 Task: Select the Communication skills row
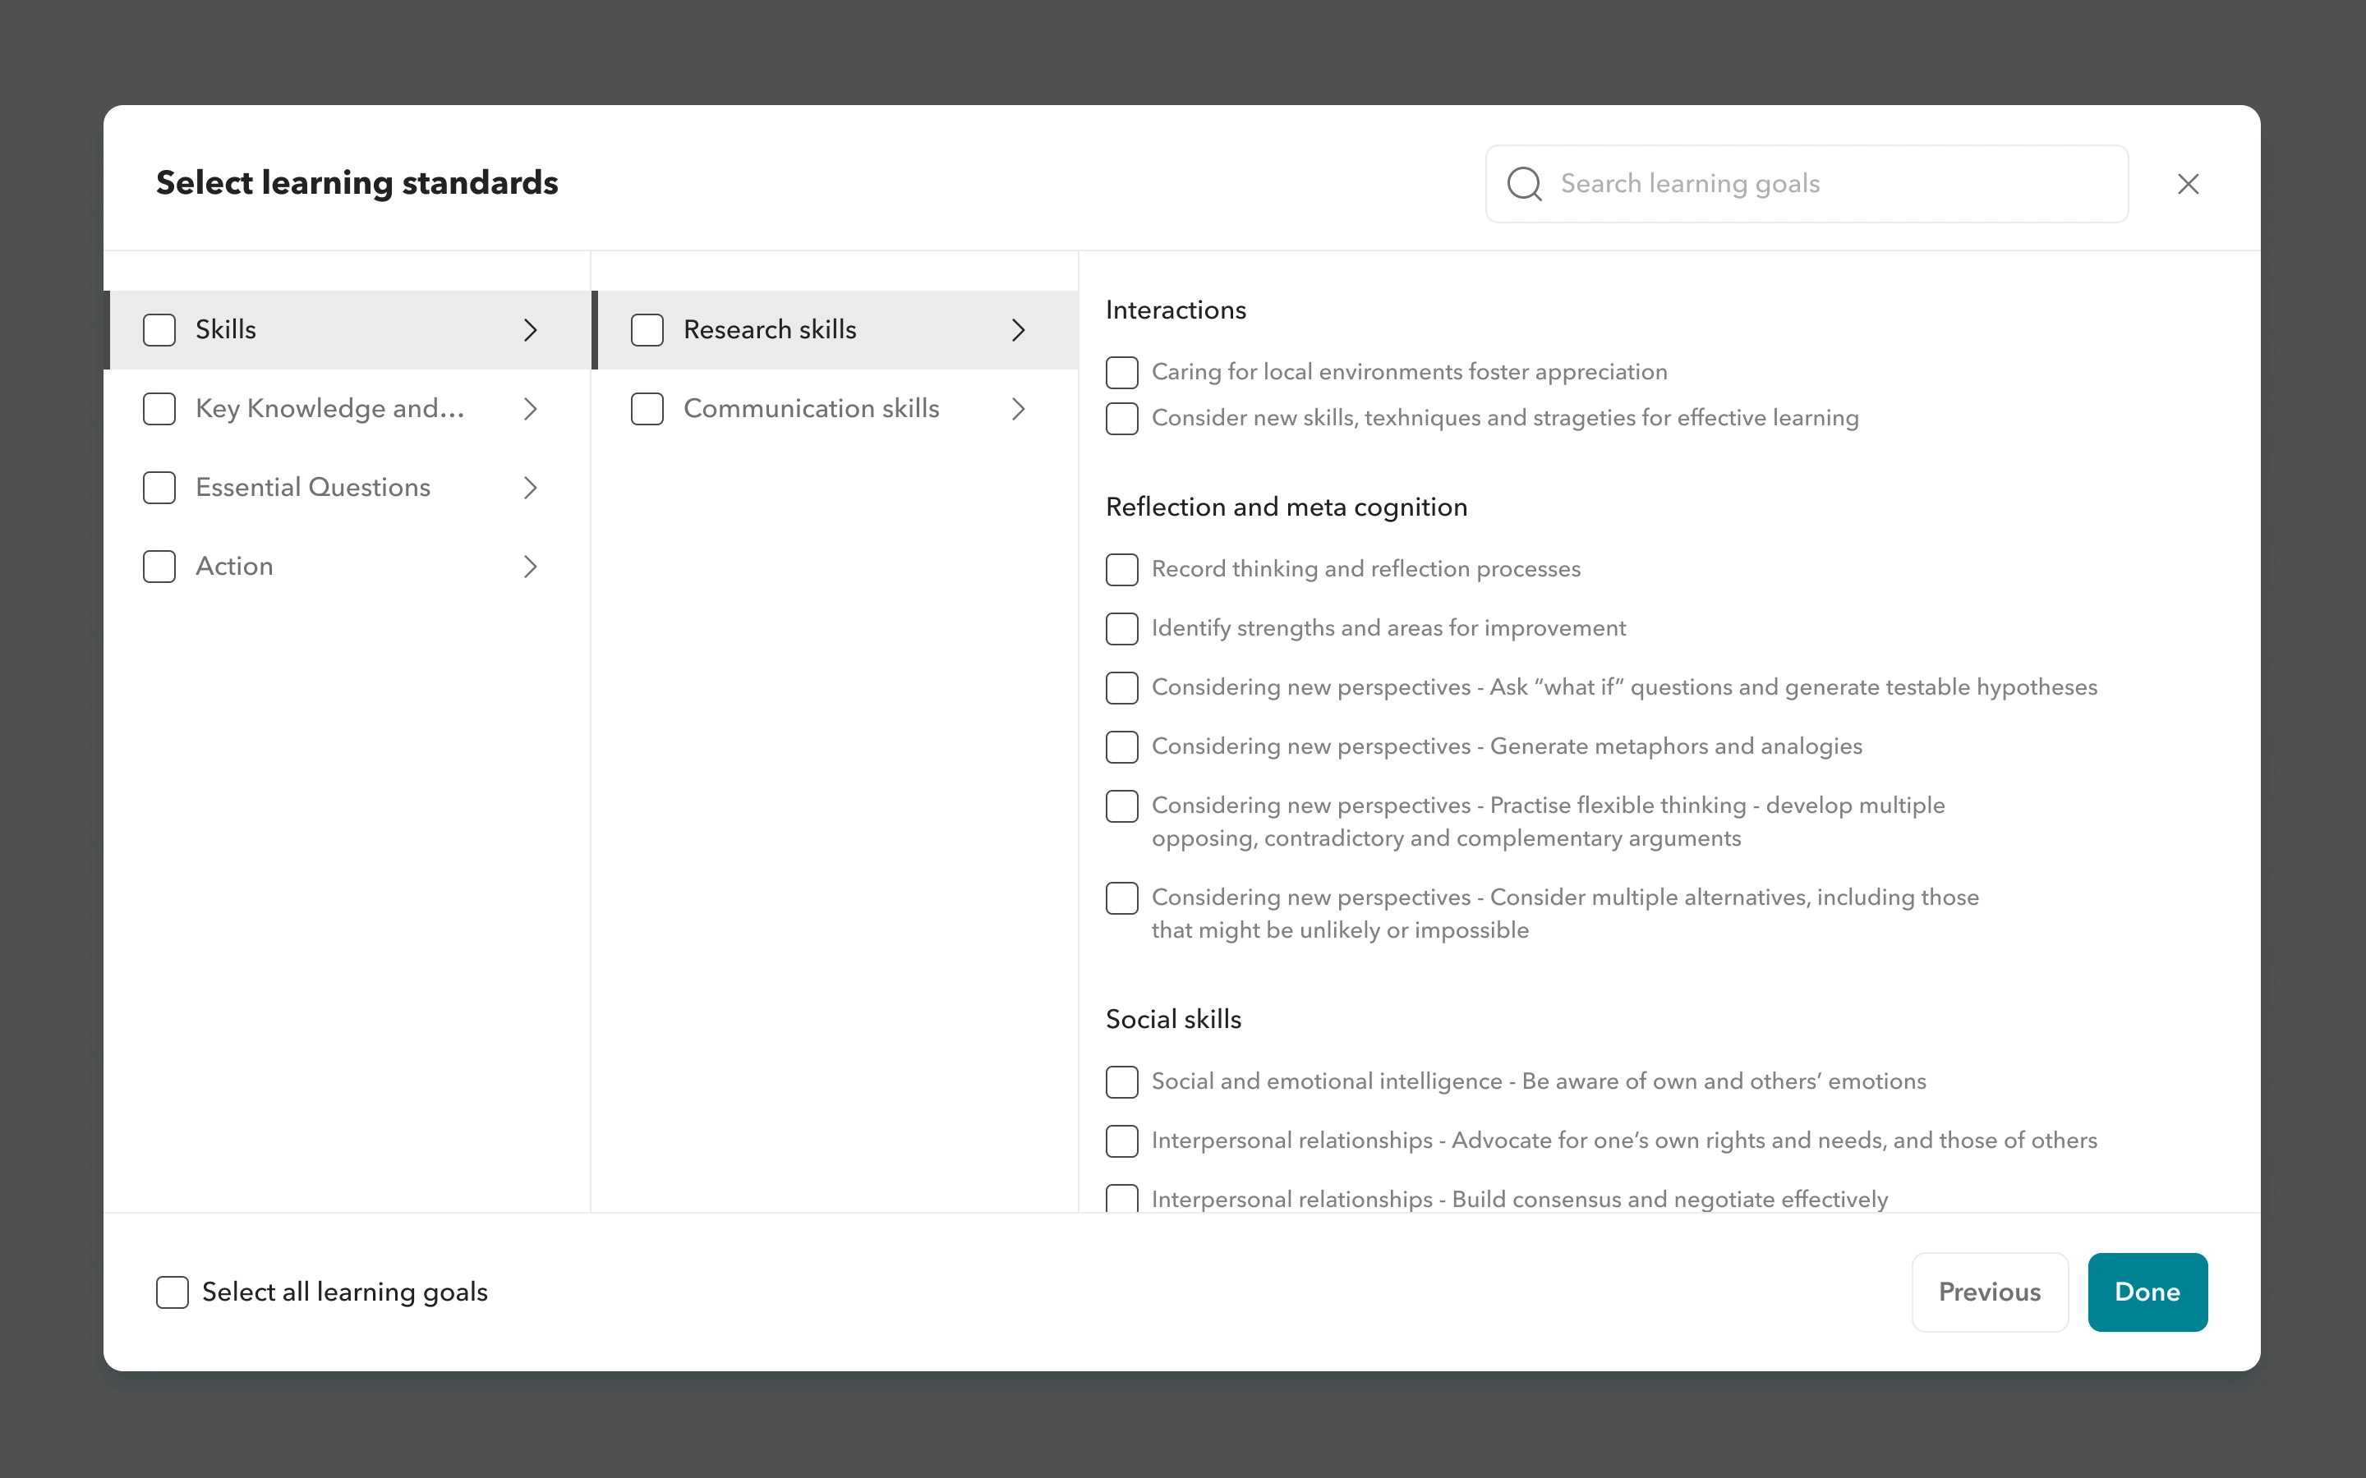[x=812, y=409]
